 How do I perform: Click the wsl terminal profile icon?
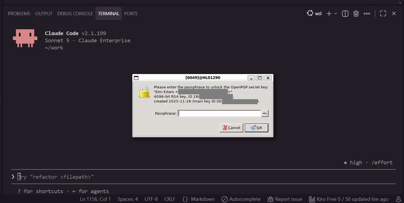click(310, 14)
